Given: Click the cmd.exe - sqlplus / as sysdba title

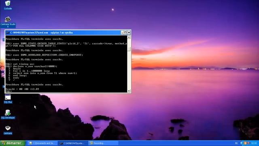Looking at the screenshot, I should (x=41, y=32).
